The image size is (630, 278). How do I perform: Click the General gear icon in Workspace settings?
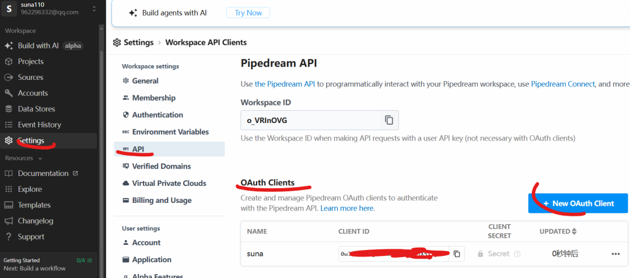pyautogui.click(x=126, y=80)
